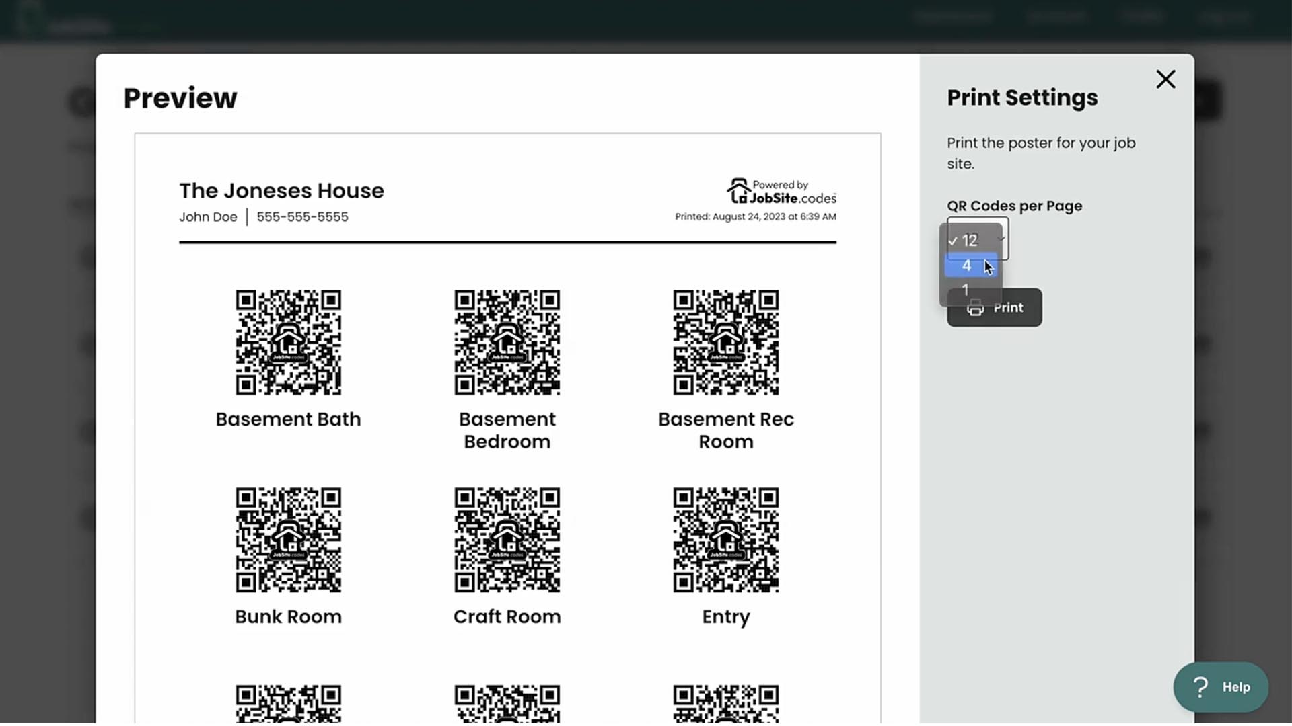This screenshot has height=726, width=1292.
Task: Click the Craft Room QR code
Action: 507,540
